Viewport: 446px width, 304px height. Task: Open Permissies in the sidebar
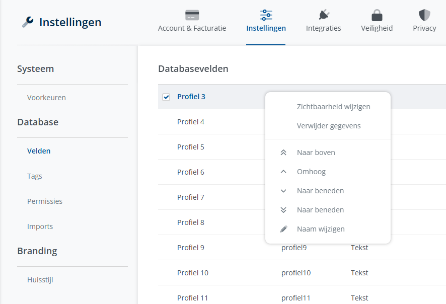click(x=45, y=201)
